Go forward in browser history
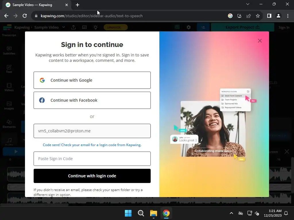 [x=16, y=16]
